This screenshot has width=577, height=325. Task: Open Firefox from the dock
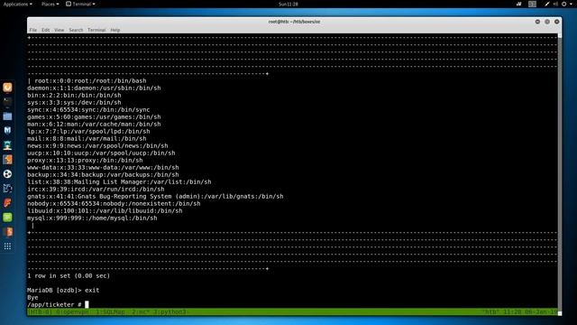point(7,88)
